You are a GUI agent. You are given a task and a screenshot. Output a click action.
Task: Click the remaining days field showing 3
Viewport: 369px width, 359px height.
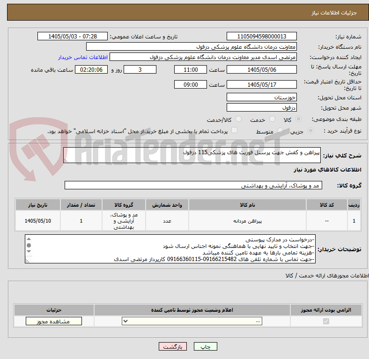click(x=140, y=69)
